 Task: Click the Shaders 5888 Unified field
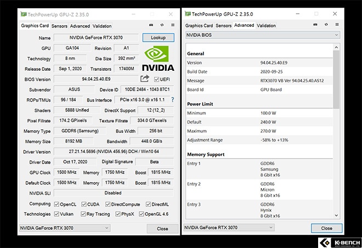pos(77,110)
